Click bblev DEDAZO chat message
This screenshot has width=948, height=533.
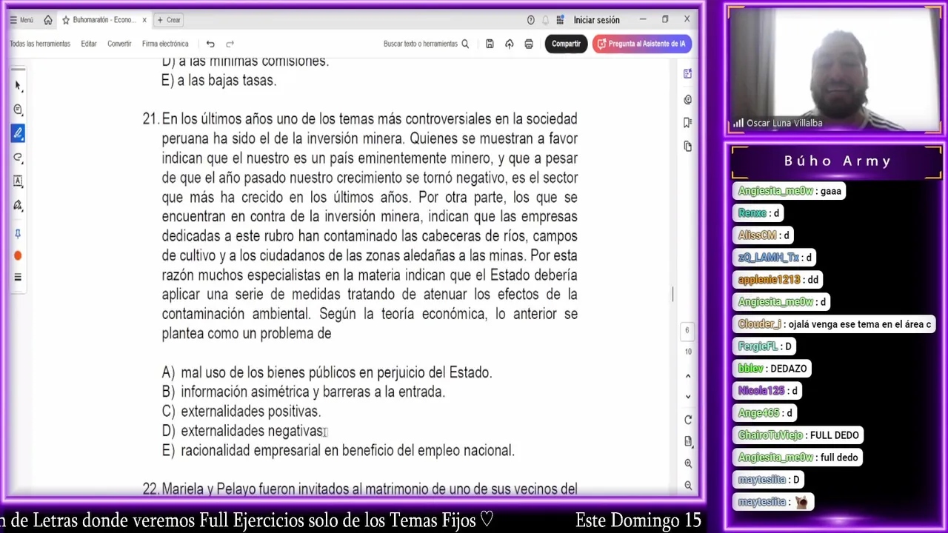coord(772,369)
